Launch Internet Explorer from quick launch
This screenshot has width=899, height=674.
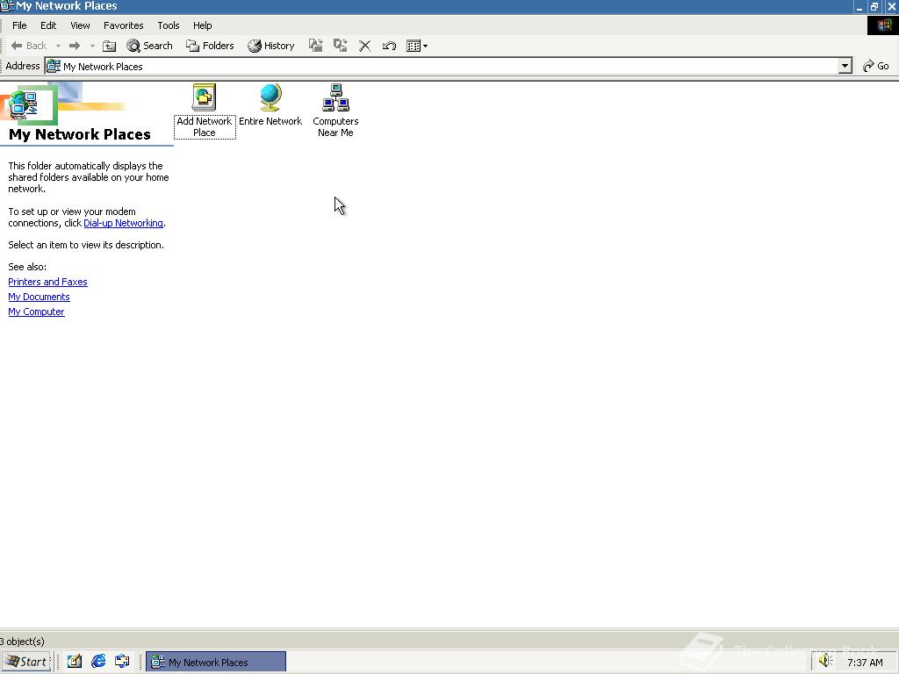[x=98, y=662]
